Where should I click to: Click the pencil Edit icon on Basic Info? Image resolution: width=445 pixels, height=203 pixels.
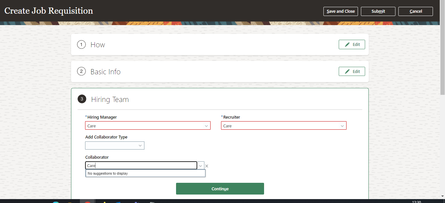point(347,71)
